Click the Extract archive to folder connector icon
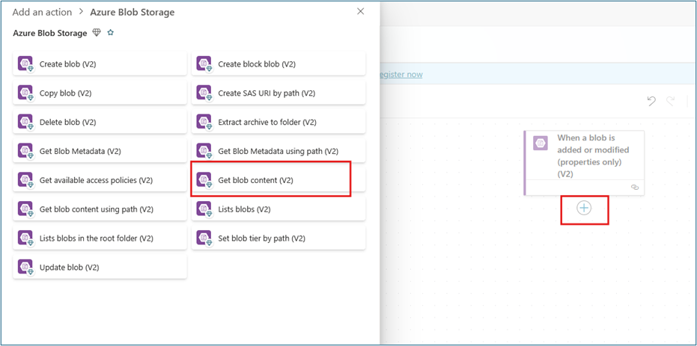Image resolution: width=697 pixels, height=346 pixels. tap(204, 122)
